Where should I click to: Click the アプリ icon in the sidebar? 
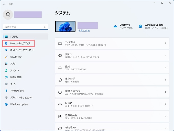[x=6, y=64]
